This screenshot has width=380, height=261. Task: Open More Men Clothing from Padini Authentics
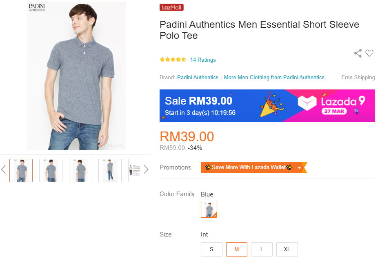click(274, 77)
